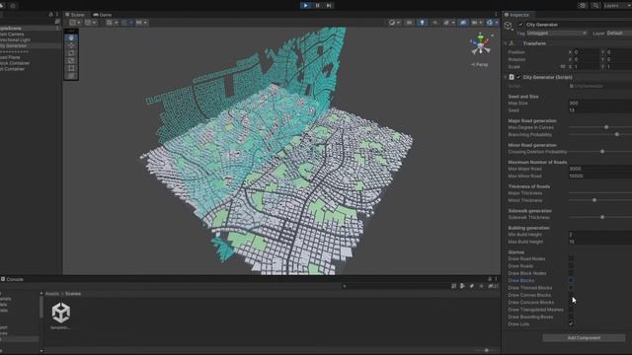The image size is (632, 355).
Task: Toggle Draw Lots checkbox
Action: [x=571, y=324]
